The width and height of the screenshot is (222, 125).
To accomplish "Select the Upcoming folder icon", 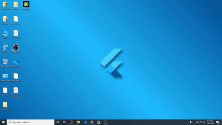I will [5, 106].
